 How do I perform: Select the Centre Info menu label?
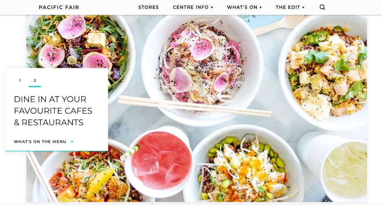pyautogui.click(x=191, y=7)
